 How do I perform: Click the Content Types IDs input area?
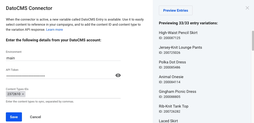(x=73, y=94)
